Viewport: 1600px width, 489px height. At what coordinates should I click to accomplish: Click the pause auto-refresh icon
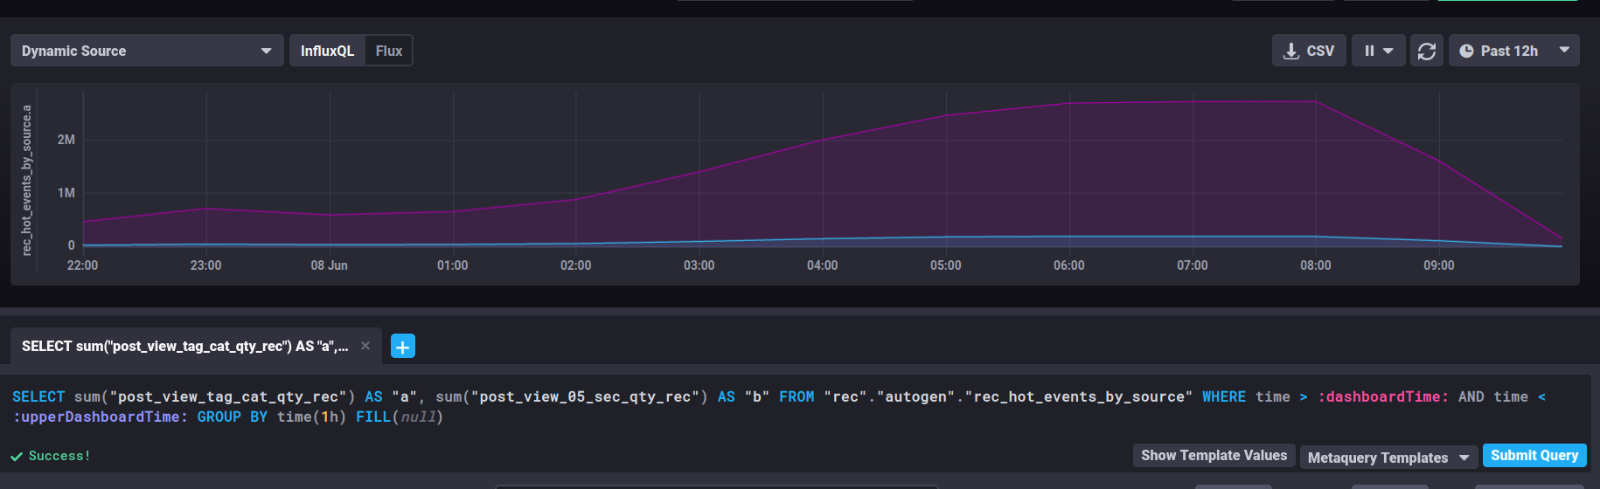1369,51
